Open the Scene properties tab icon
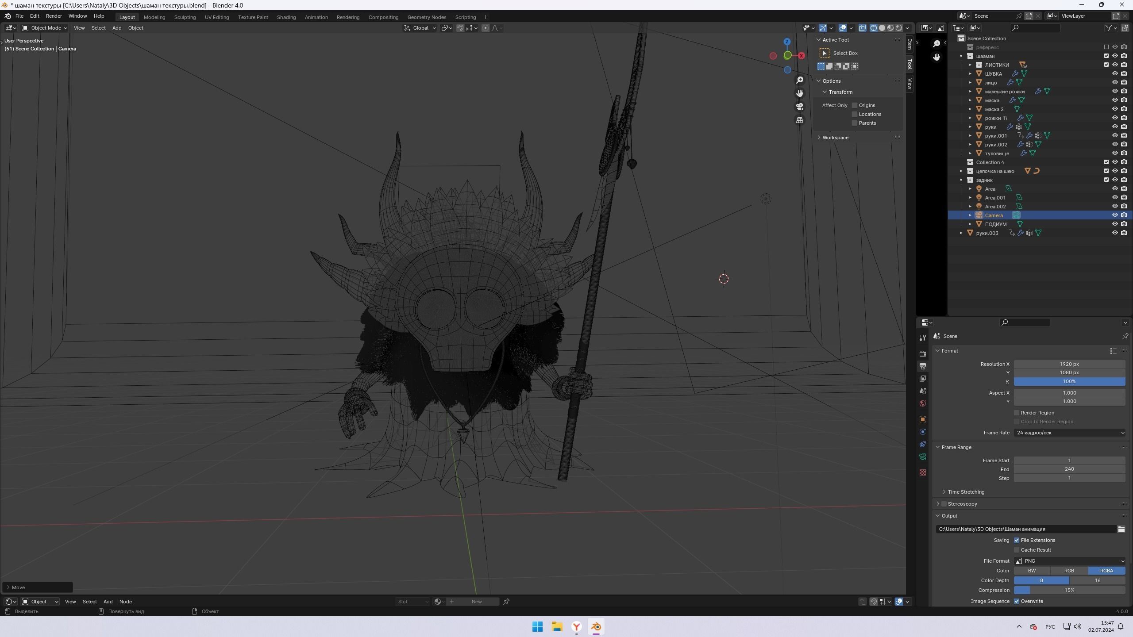Viewport: 1133px width, 637px height. [x=923, y=391]
